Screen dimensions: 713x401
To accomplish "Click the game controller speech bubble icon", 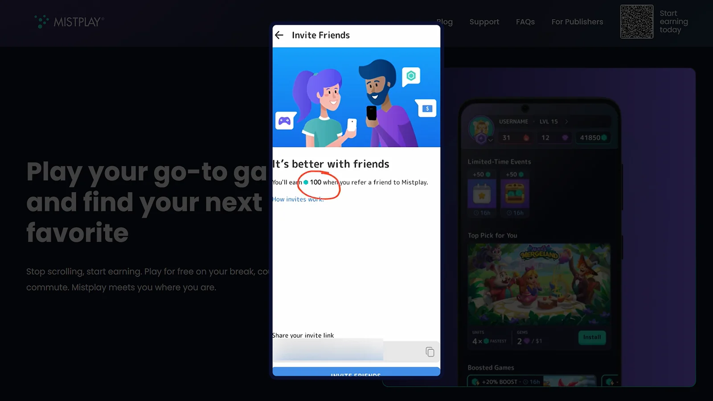I will point(285,120).
